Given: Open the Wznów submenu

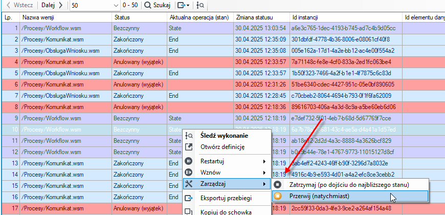Looking at the screenshot, I should pyautogui.click(x=226, y=173).
